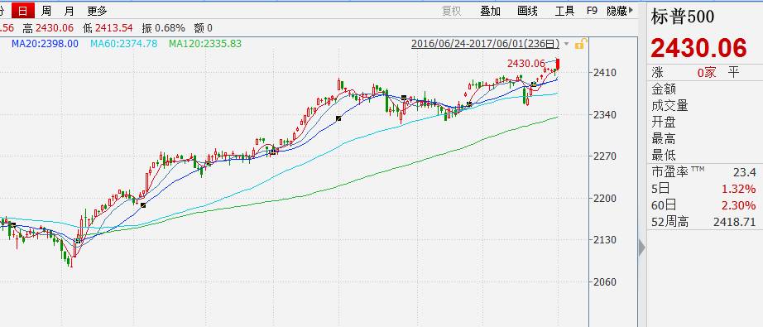The image size is (763, 327).
Task: Click the 市盈率 TTM label
Action: click(x=678, y=171)
